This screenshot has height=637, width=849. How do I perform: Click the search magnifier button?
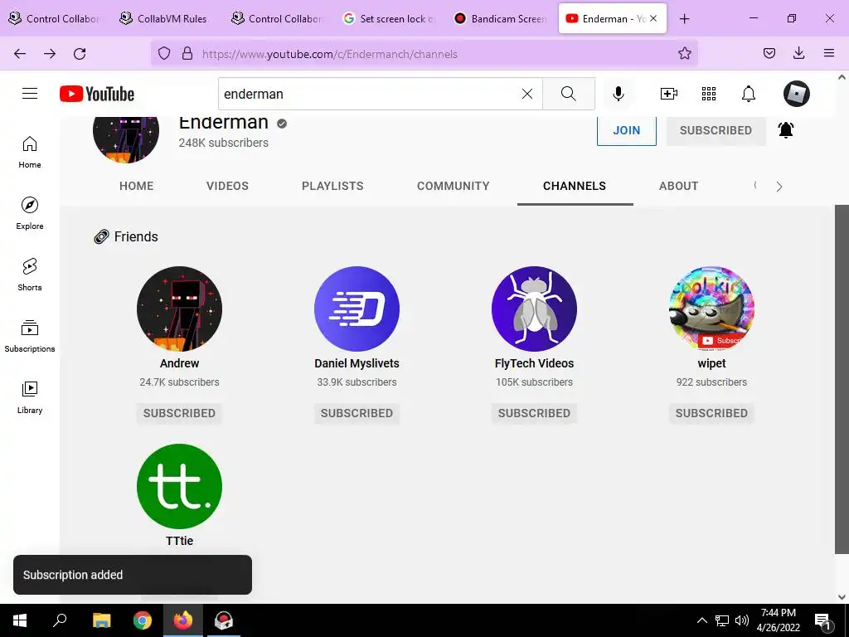click(x=569, y=94)
